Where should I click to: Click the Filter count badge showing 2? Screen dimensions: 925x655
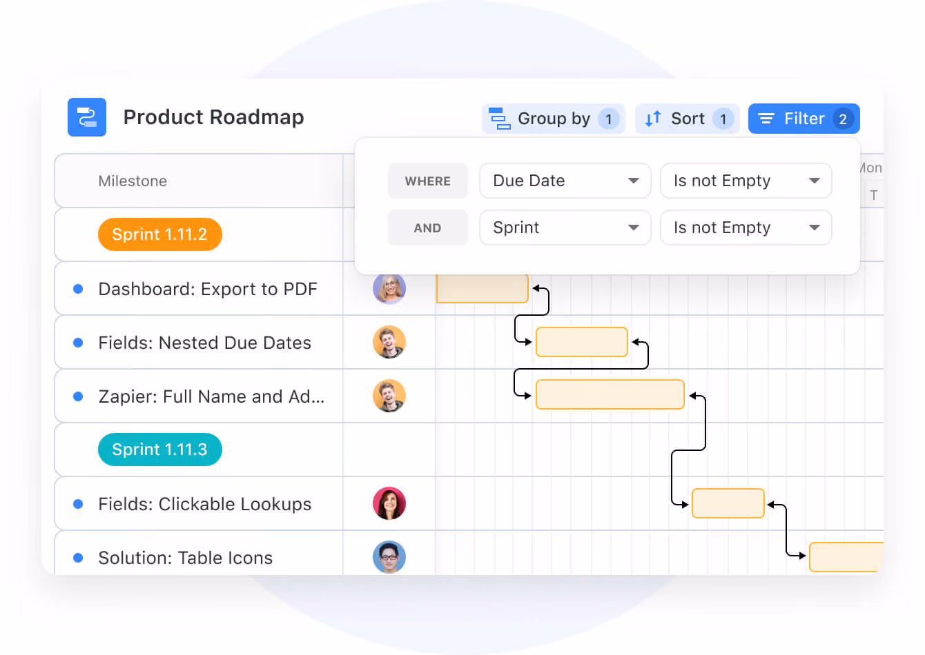click(843, 119)
